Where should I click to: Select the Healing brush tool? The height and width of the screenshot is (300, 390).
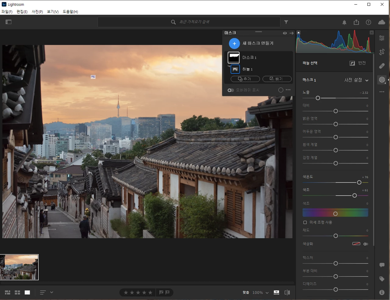pos(382,66)
